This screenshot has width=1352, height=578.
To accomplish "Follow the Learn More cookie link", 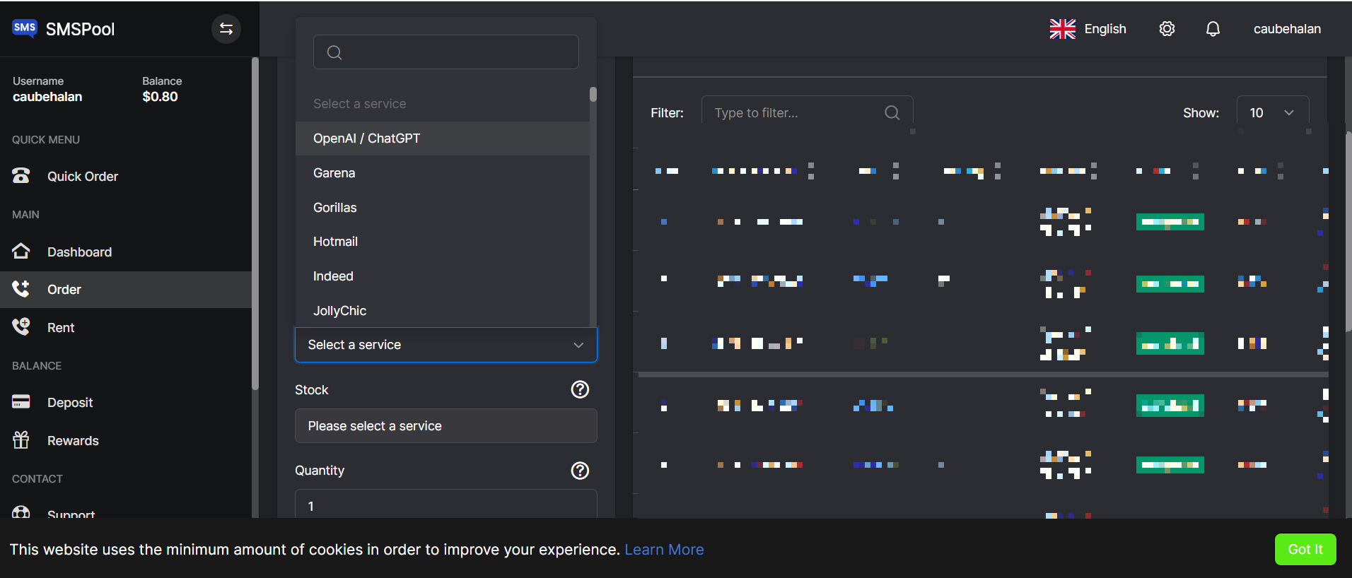I will click(x=664, y=550).
